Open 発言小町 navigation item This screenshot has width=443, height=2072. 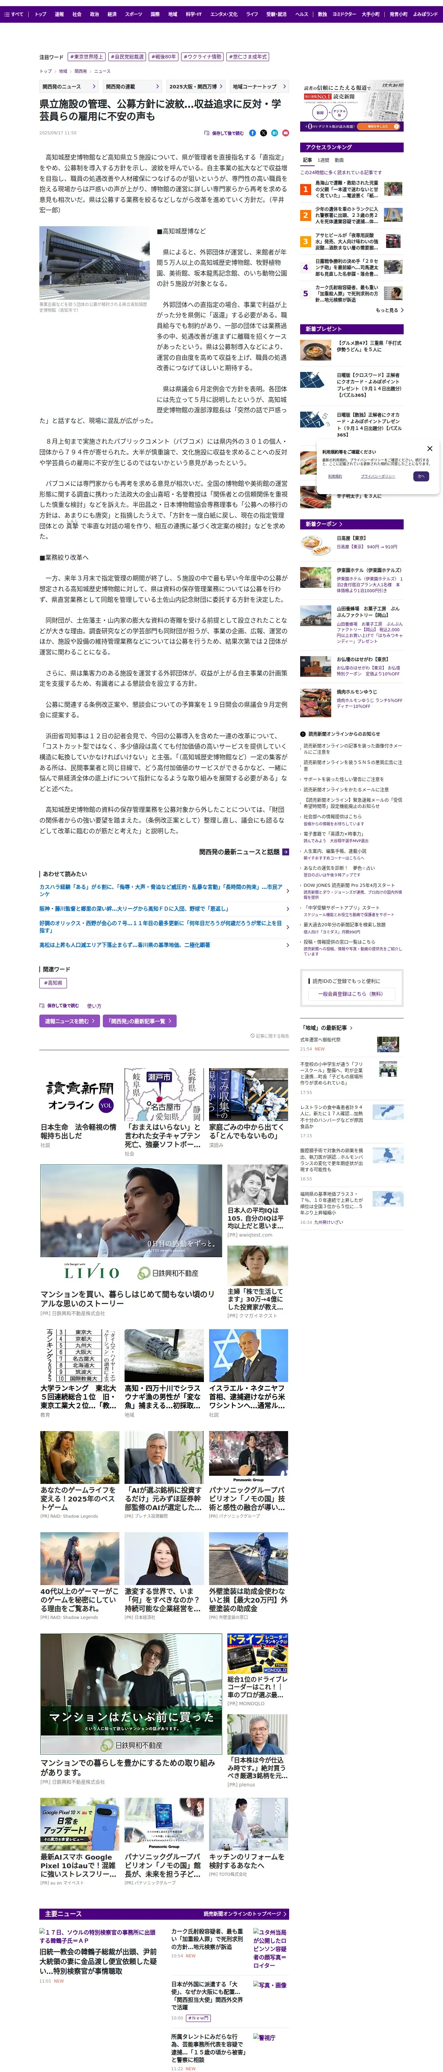(x=398, y=14)
